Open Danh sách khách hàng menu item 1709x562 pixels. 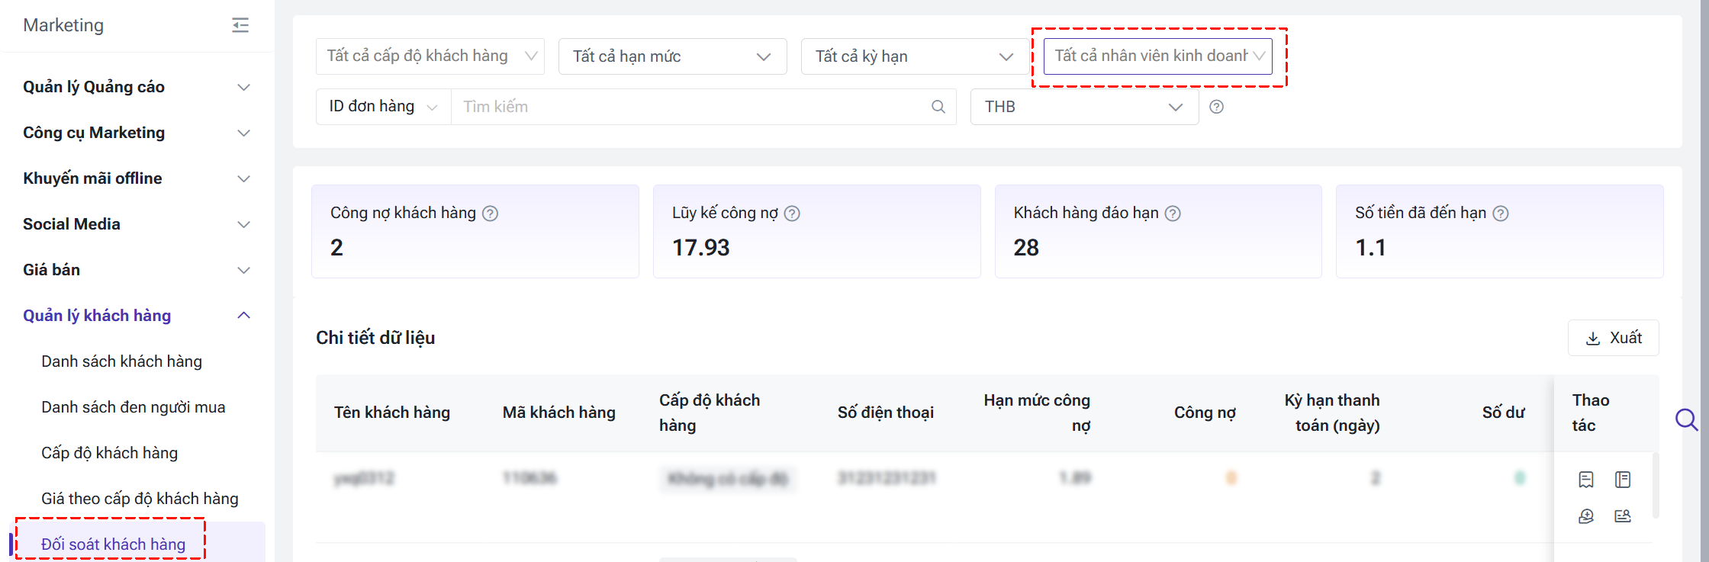coord(121,361)
